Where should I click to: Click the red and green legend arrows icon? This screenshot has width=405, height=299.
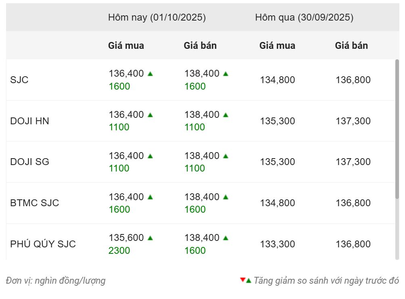246,280
